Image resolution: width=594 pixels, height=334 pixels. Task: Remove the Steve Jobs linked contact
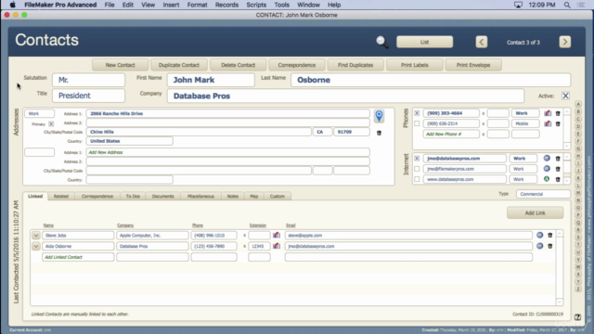(x=550, y=235)
